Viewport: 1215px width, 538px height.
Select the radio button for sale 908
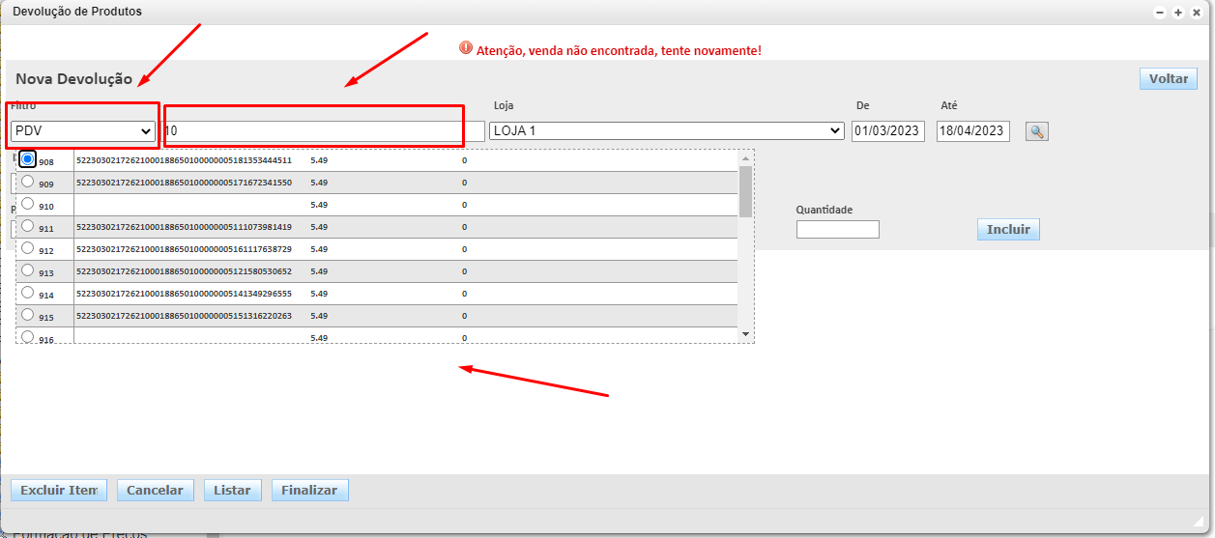pos(28,159)
